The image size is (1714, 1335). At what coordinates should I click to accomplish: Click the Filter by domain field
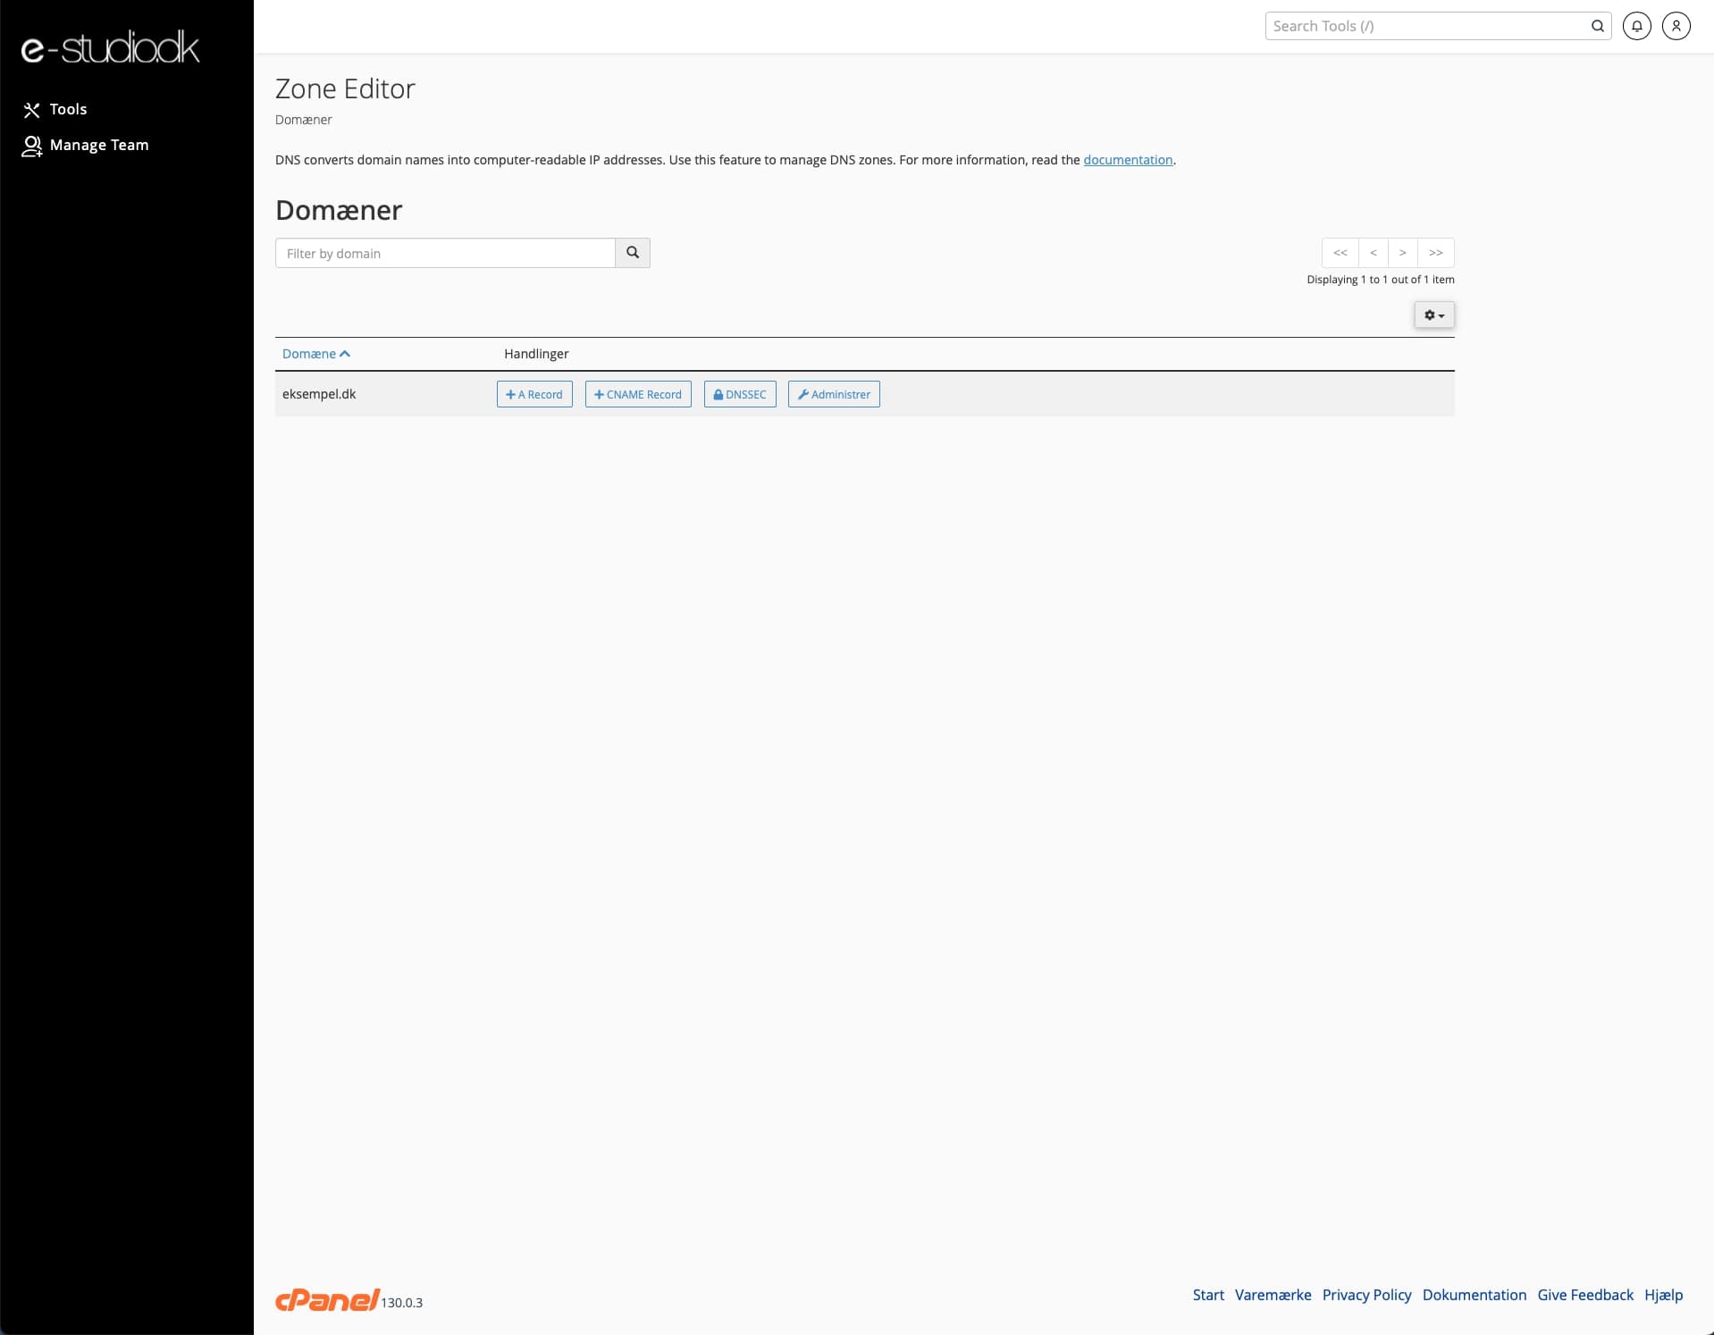445,253
